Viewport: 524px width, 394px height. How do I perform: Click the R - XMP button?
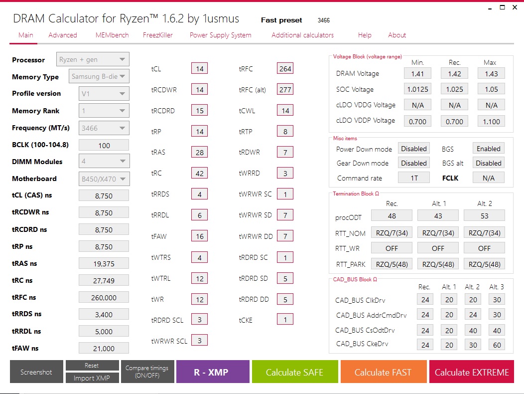point(213,372)
